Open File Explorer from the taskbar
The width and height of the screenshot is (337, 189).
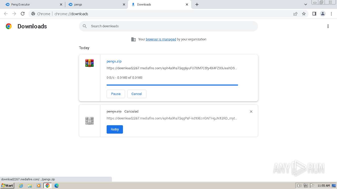click(x=30, y=186)
